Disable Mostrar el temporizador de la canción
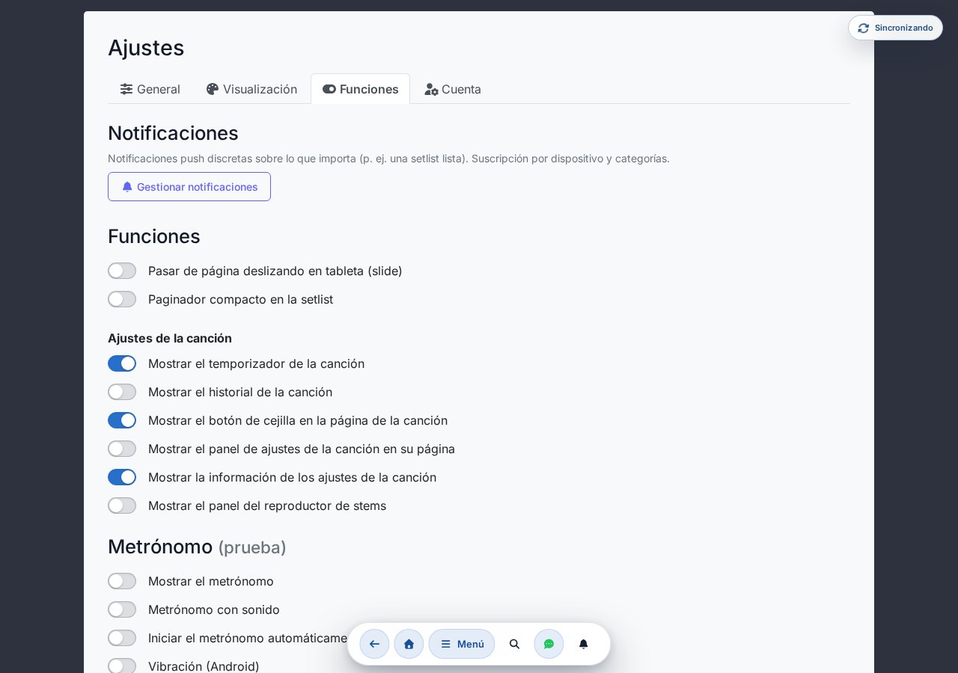 (x=122, y=363)
